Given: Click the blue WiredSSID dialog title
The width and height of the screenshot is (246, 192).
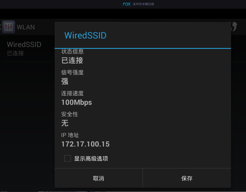Looking at the screenshot, I should click(x=85, y=35).
